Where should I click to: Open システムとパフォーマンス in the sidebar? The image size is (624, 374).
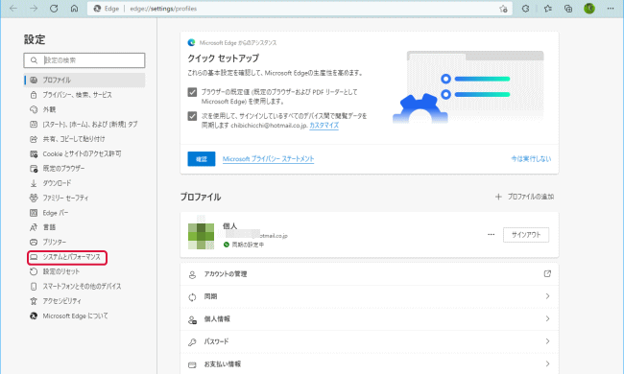[x=67, y=257]
